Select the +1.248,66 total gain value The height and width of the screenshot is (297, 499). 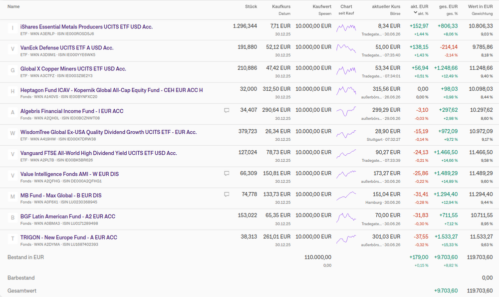(446, 68)
